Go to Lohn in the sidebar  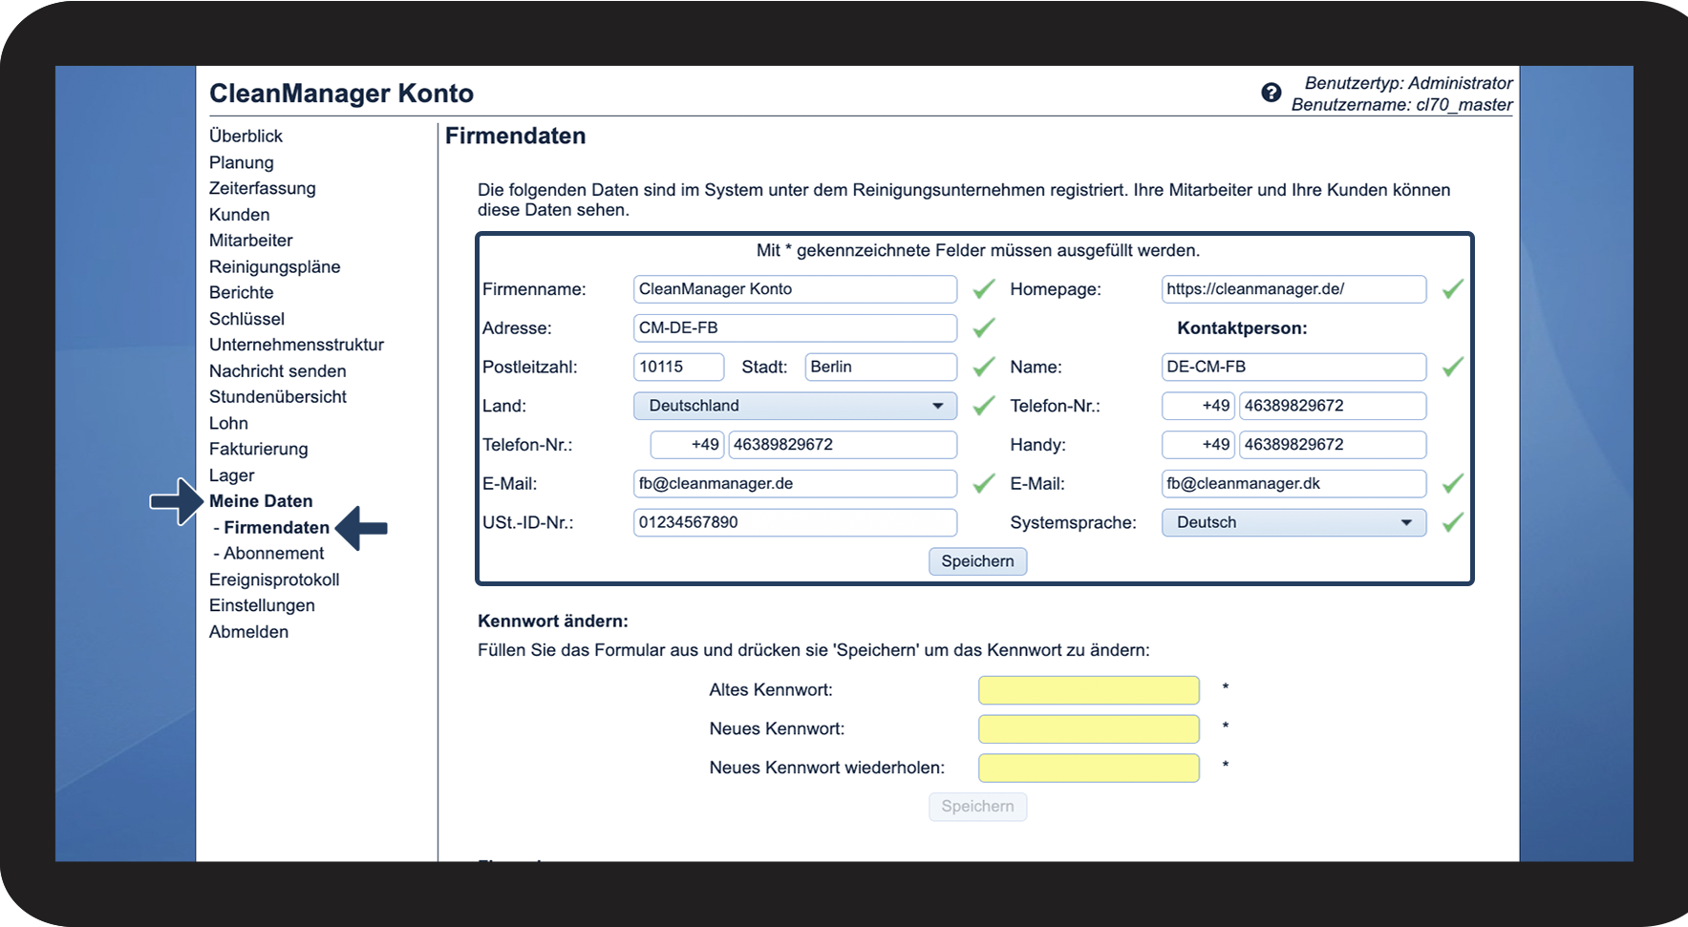pyautogui.click(x=229, y=423)
